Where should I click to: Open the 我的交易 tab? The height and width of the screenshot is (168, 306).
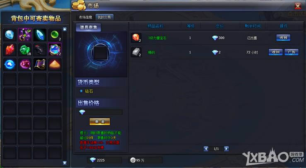(x=104, y=17)
